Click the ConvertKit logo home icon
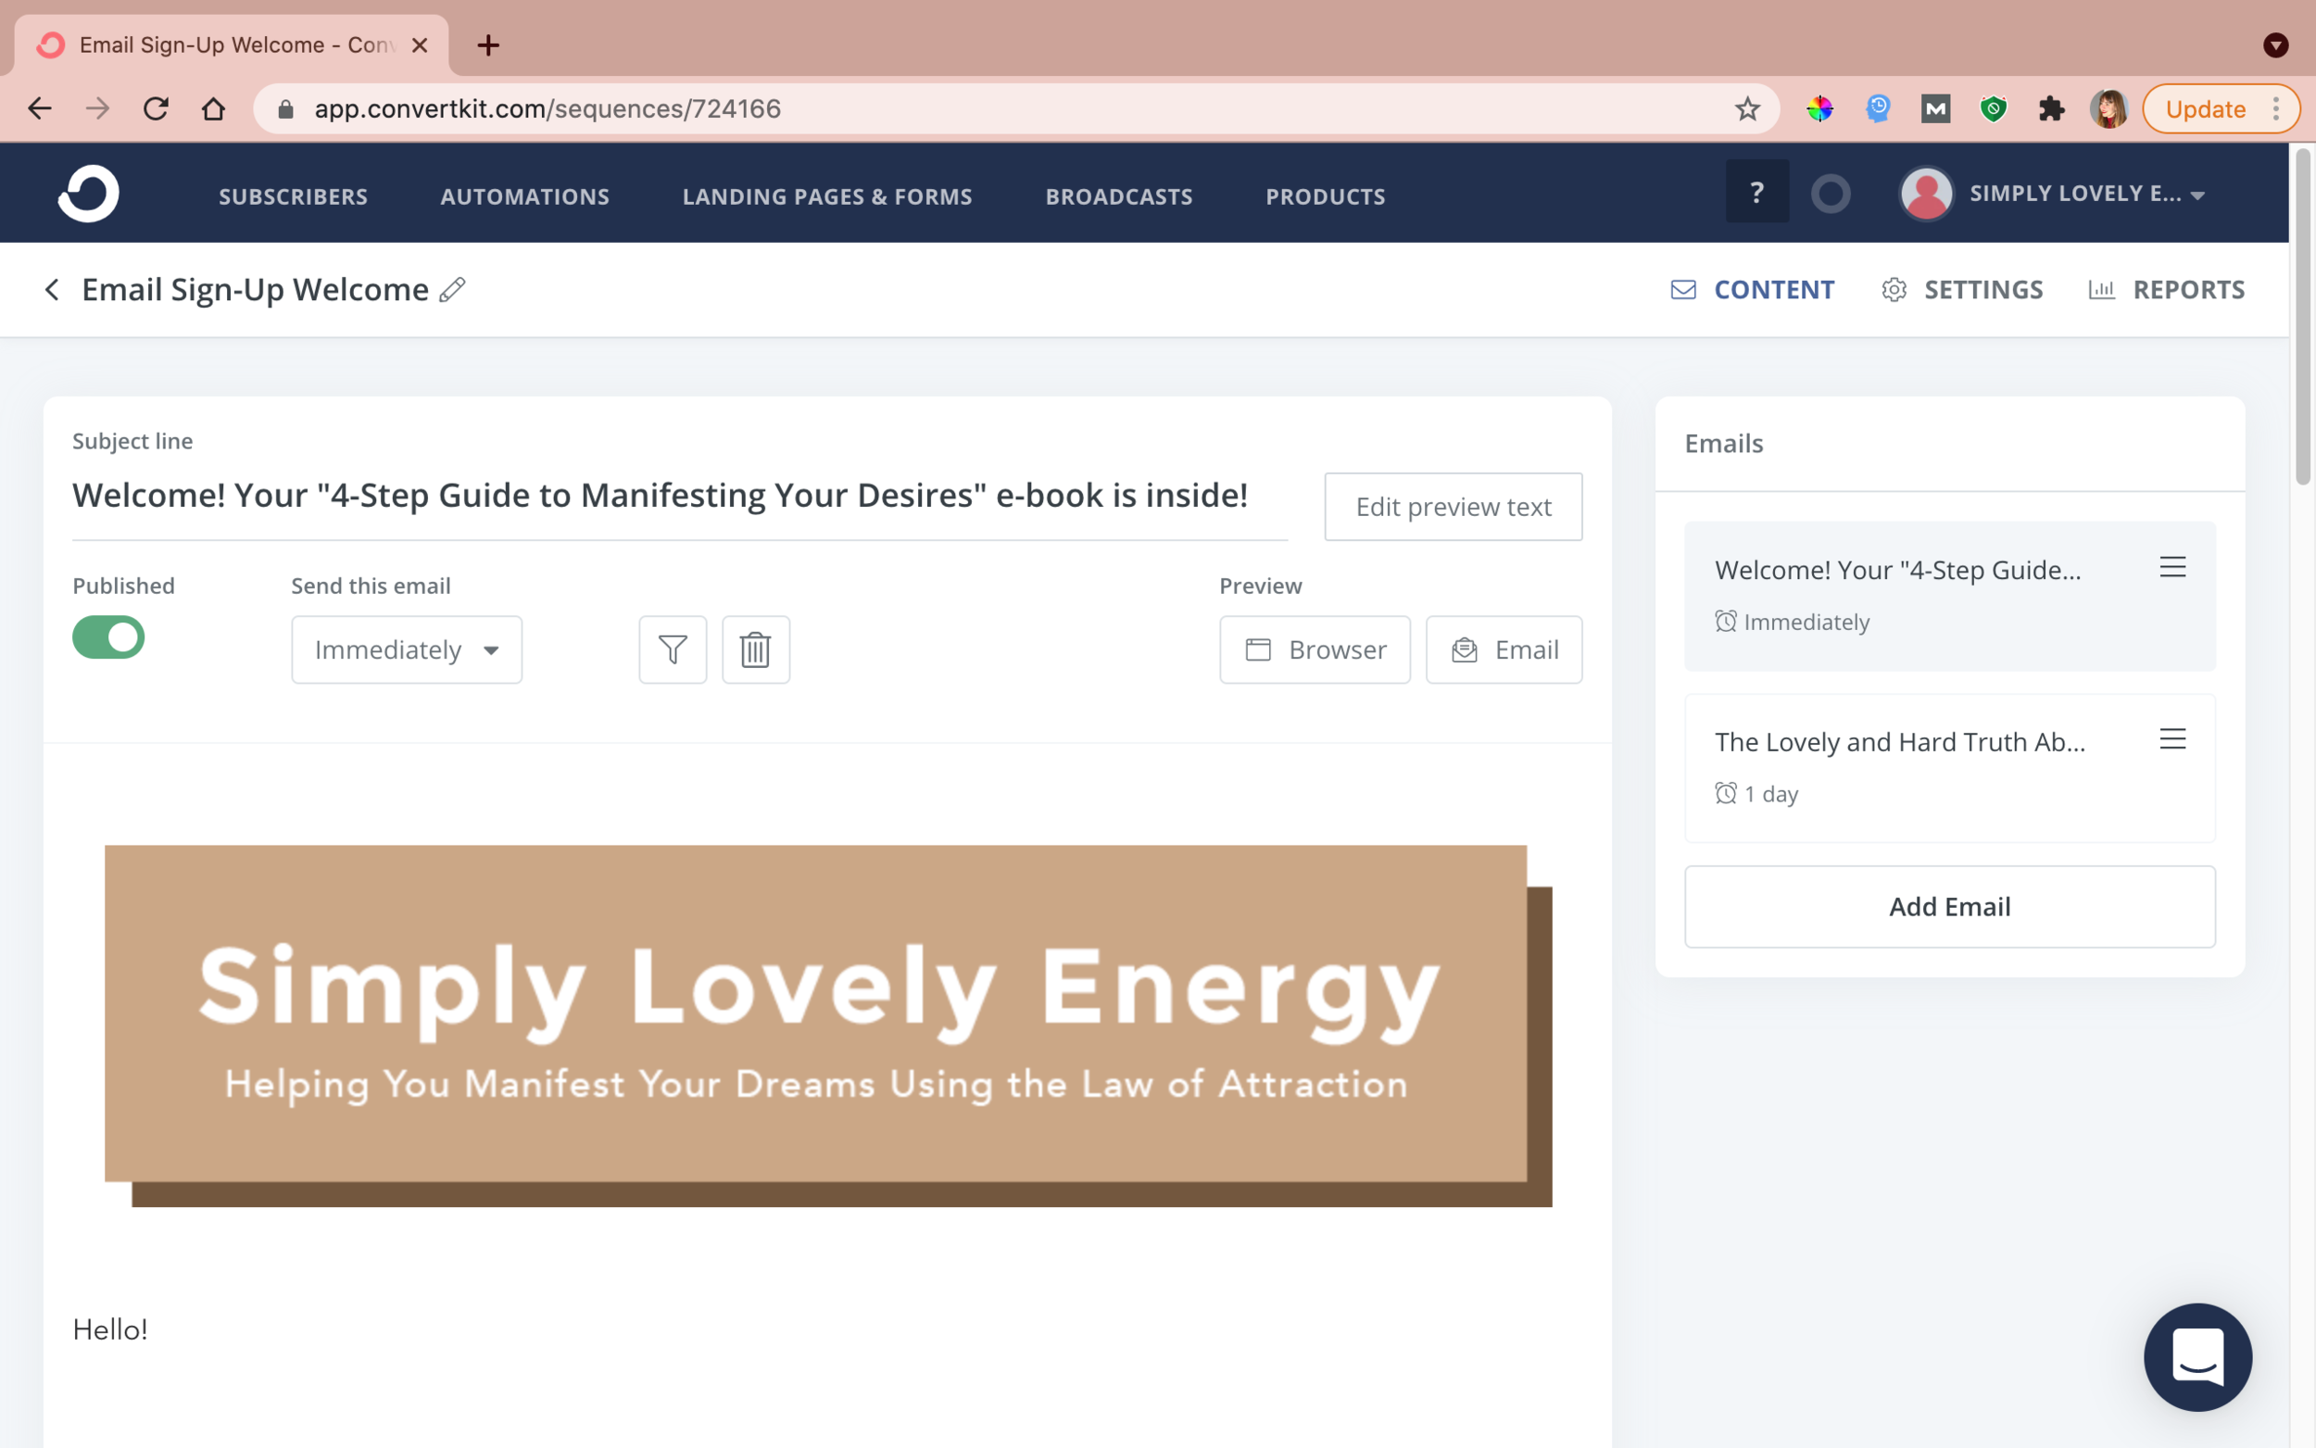The height and width of the screenshot is (1448, 2316). (x=88, y=194)
